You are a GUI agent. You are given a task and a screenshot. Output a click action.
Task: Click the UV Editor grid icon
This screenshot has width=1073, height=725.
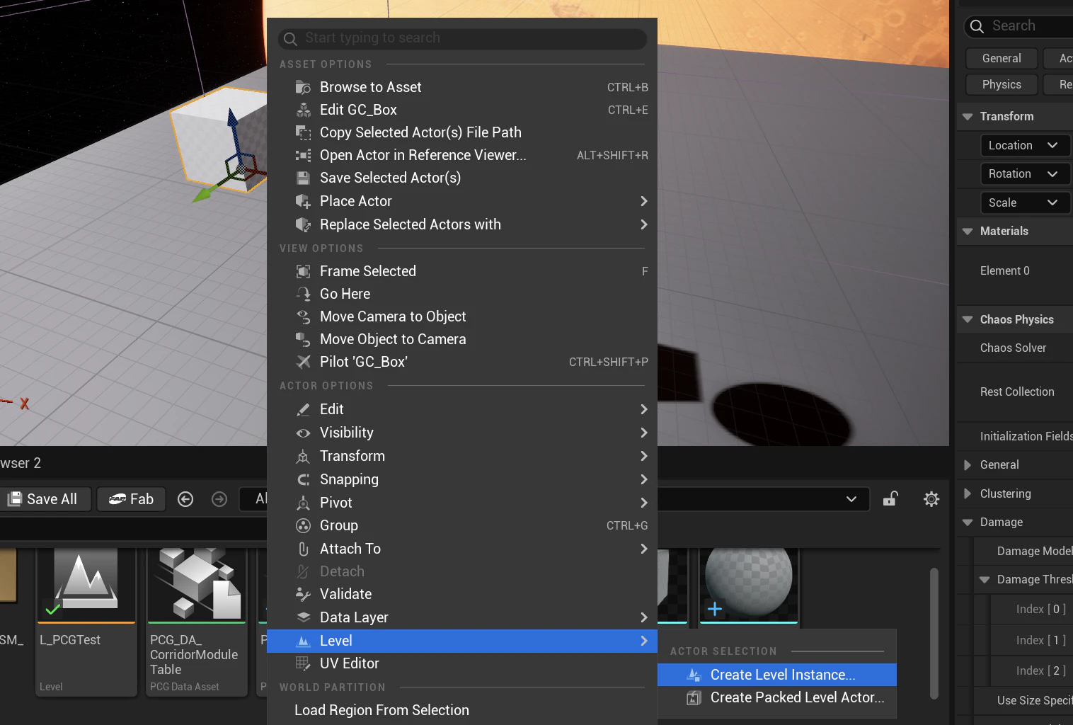pos(303,663)
